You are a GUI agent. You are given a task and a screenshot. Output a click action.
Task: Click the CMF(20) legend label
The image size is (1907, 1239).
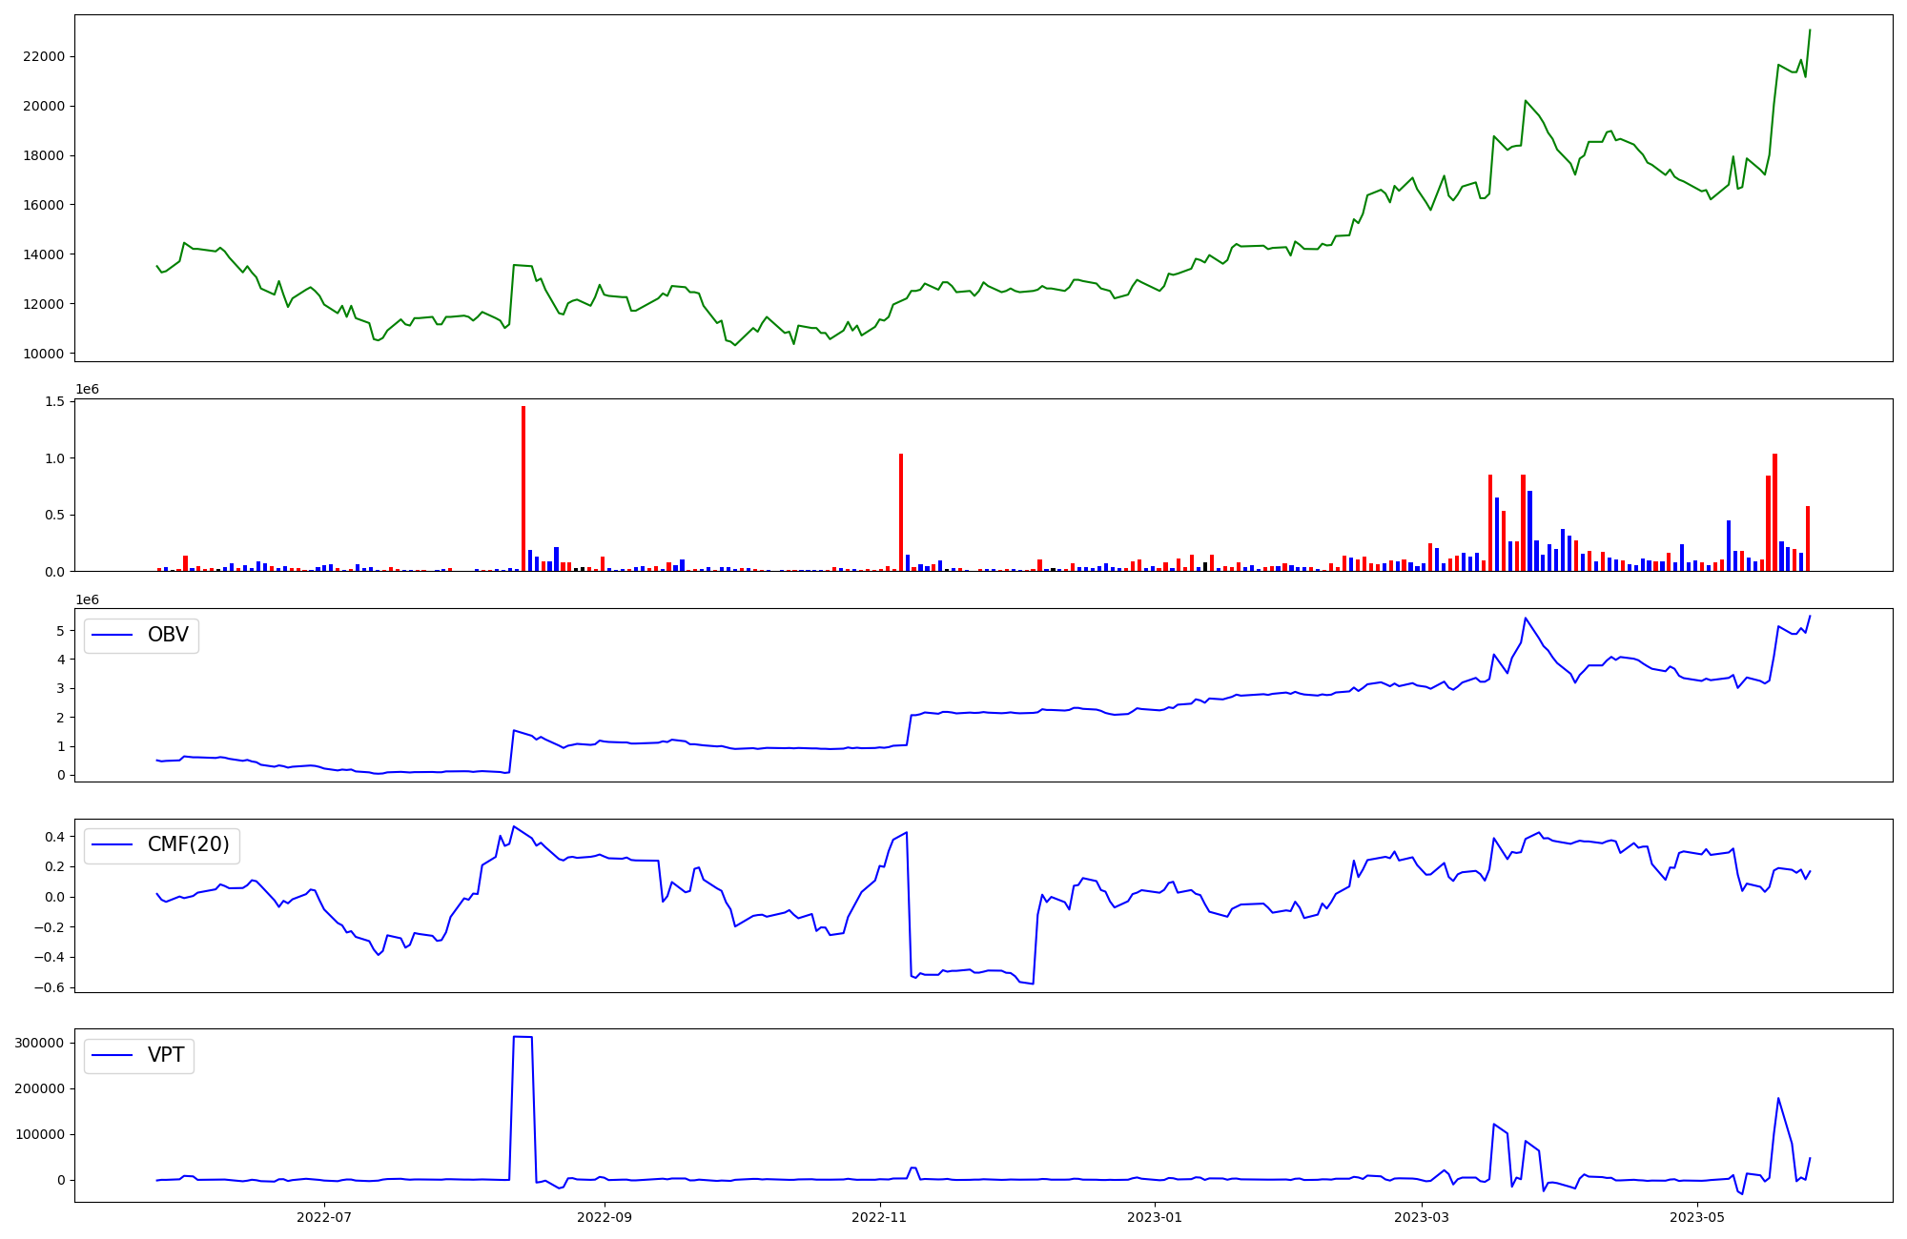point(188,844)
